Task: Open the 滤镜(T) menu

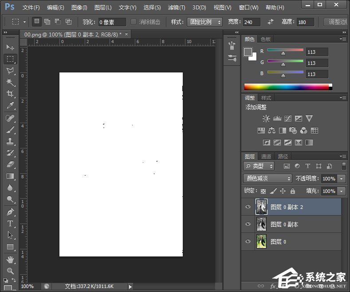Action: [x=177, y=8]
